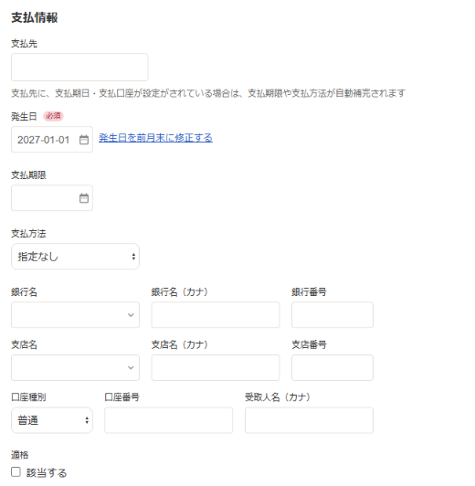Check the 該当する checkbox under 適格
This screenshot has width=475, height=486.
(16, 472)
